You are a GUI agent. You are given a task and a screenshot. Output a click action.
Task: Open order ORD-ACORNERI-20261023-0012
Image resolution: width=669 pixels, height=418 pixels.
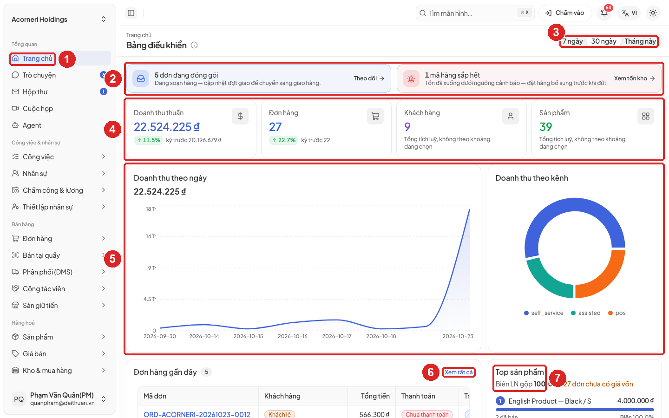[197, 414]
